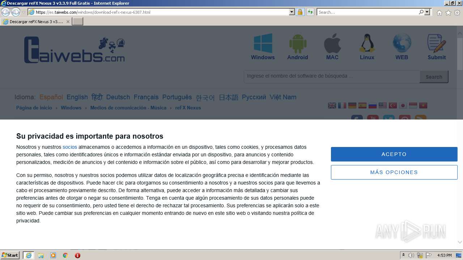463x260 pixels.
Task: Switch language to 한국어
Action: click(205, 97)
